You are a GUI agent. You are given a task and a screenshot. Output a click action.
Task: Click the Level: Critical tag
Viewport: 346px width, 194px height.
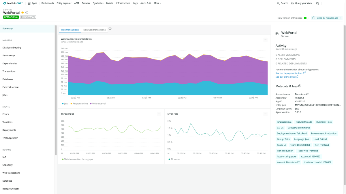point(320,139)
